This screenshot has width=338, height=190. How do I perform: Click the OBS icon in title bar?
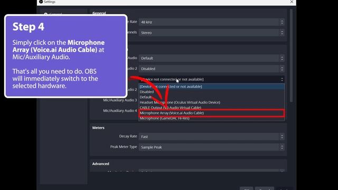(x=41, y=2)
